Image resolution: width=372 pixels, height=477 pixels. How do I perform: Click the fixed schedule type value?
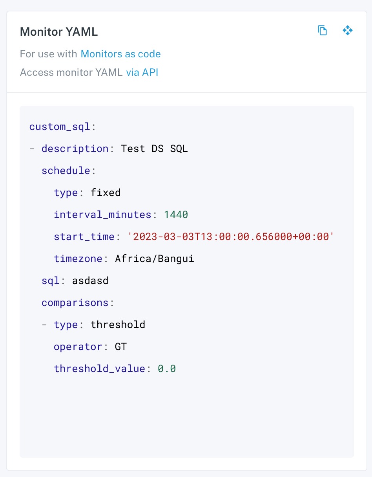coord(106,193)
